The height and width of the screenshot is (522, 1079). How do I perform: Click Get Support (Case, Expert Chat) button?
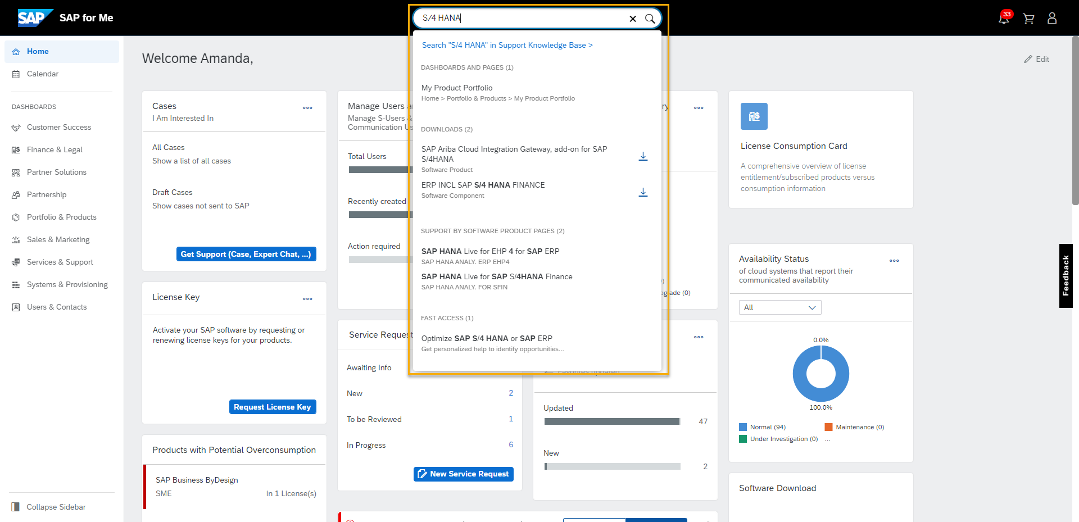click(x=246, y=254)
